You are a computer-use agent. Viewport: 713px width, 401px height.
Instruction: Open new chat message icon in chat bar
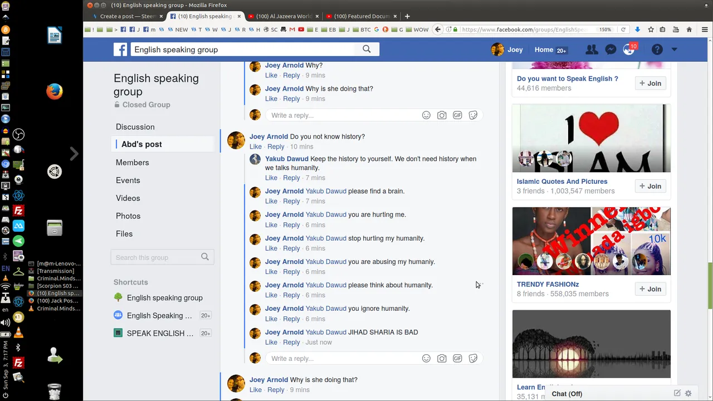click(x=677, y=393)
